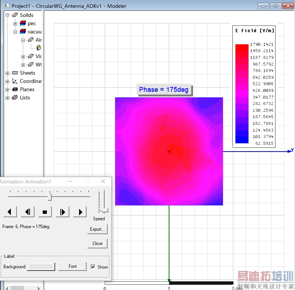Play animation forward with right arrow button
This screenshot has height=290, width=295.
click(x=80, y=212)
